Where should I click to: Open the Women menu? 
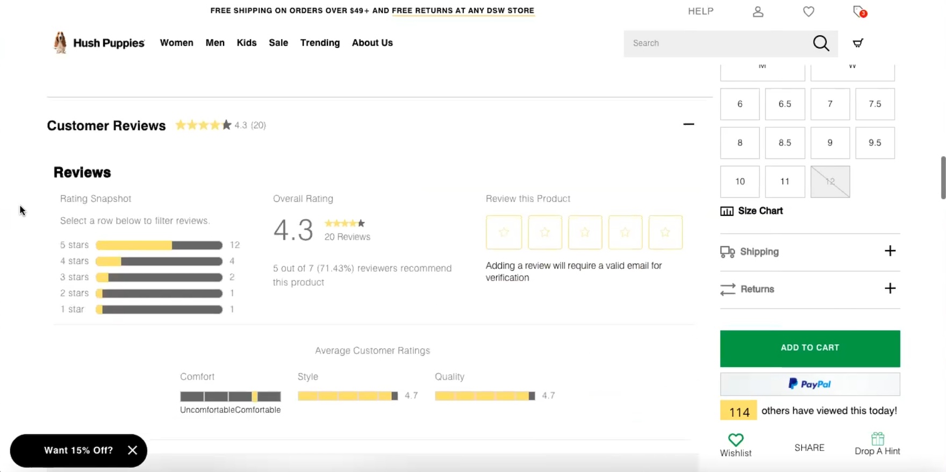pos(176,43)
